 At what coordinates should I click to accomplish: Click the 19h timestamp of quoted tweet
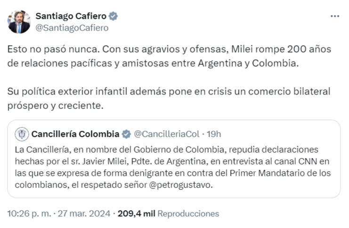click(x=213, y=134)
